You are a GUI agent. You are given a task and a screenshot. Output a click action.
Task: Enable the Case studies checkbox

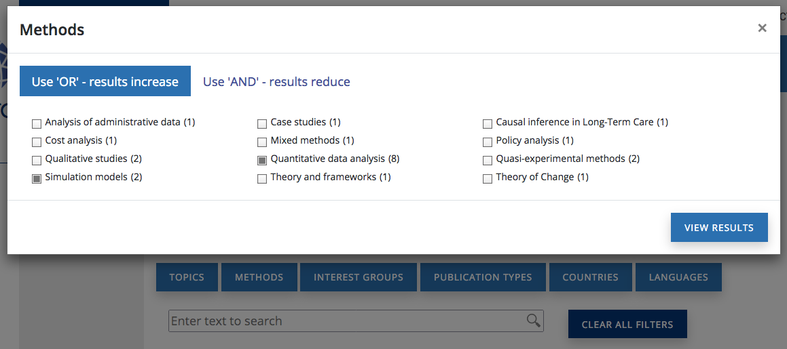click(262, 123)
